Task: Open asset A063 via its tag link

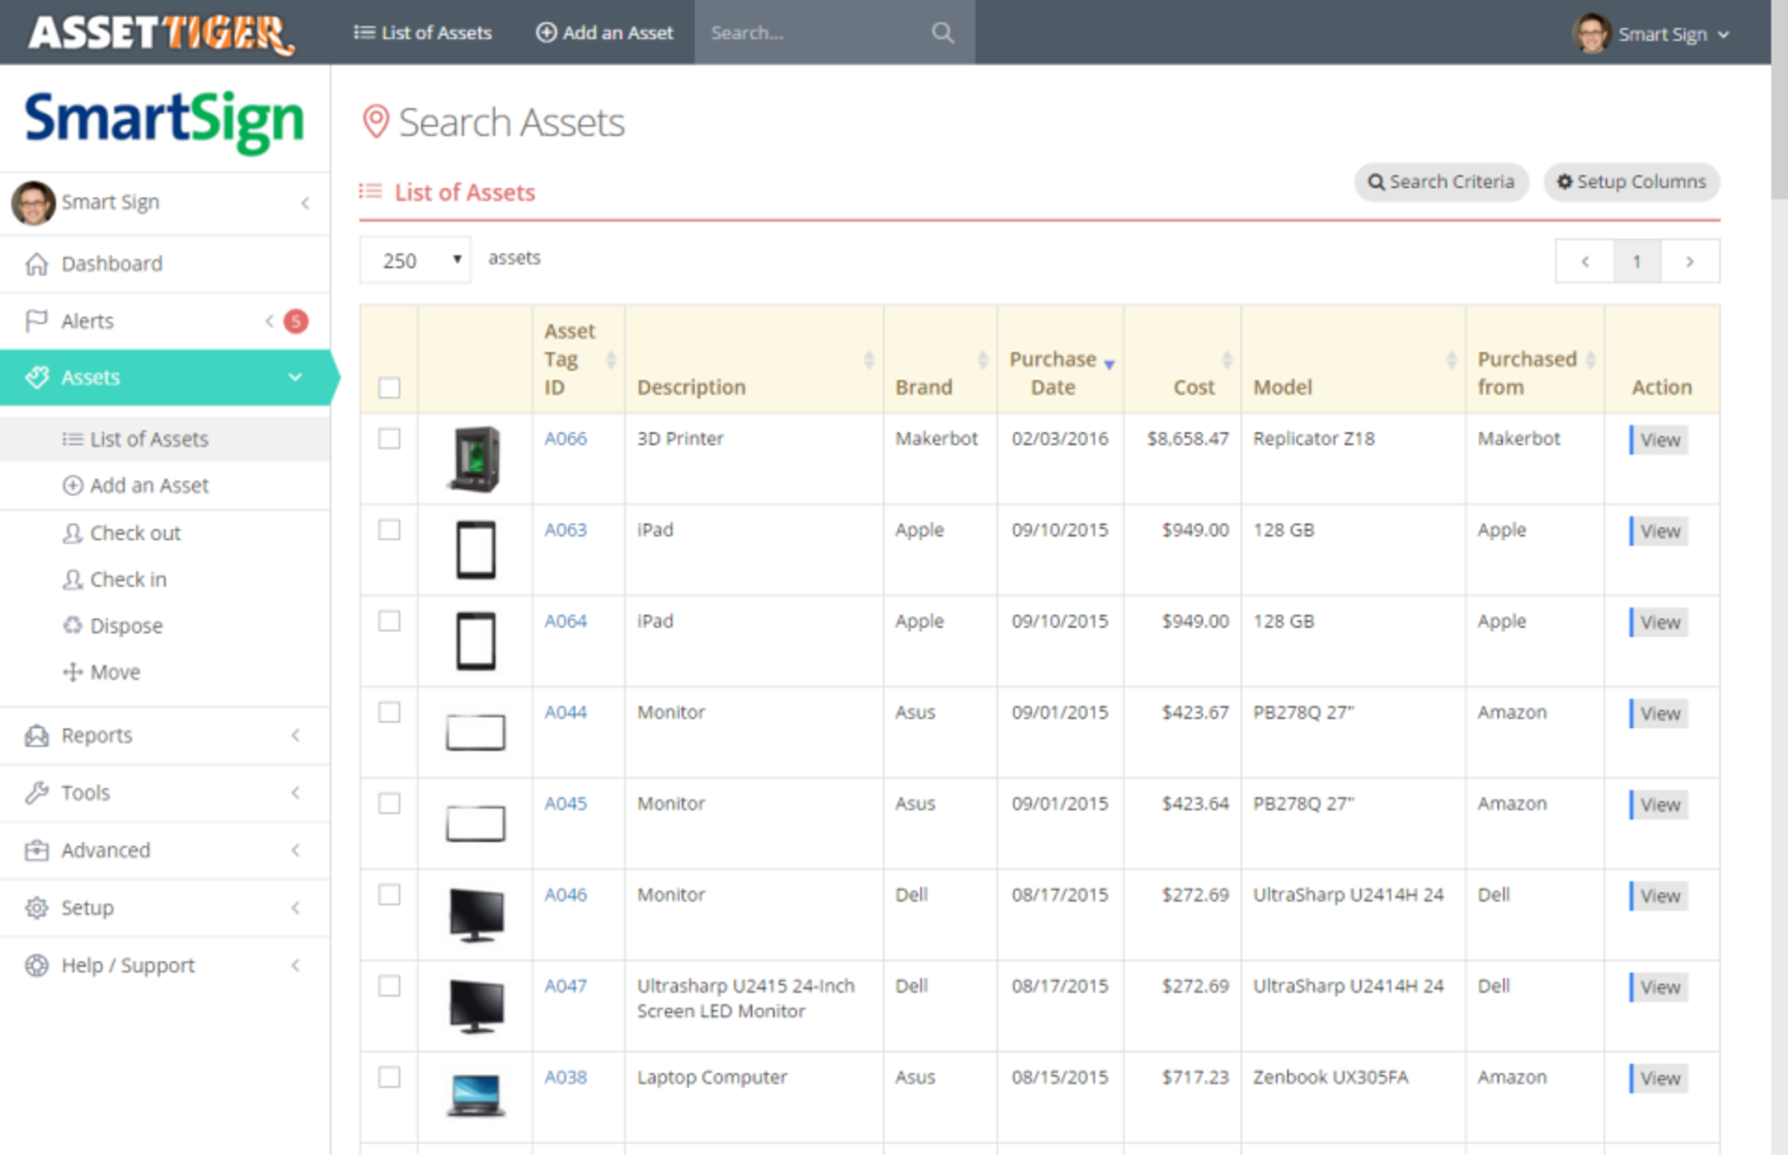Action: tap(565, 529)
